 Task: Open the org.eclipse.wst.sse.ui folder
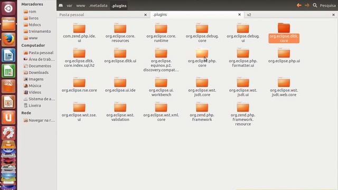[x=79, y=112]
